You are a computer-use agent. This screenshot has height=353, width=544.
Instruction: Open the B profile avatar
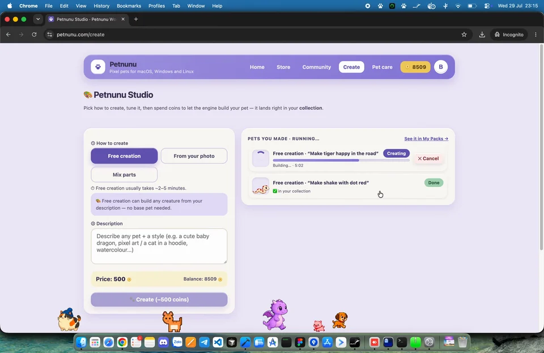(x=441, y=67)
